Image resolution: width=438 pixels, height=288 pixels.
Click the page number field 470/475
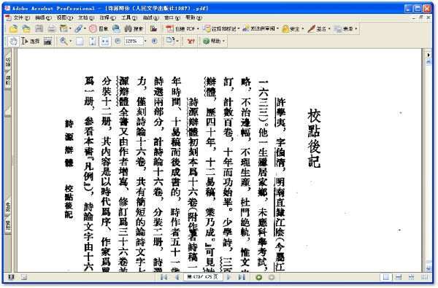point(203,277)
